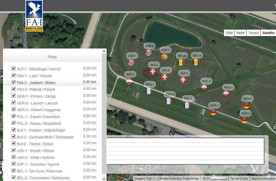Open the FAI logo home link
Viewport: 276px width, 181px height.
(34, 16)
